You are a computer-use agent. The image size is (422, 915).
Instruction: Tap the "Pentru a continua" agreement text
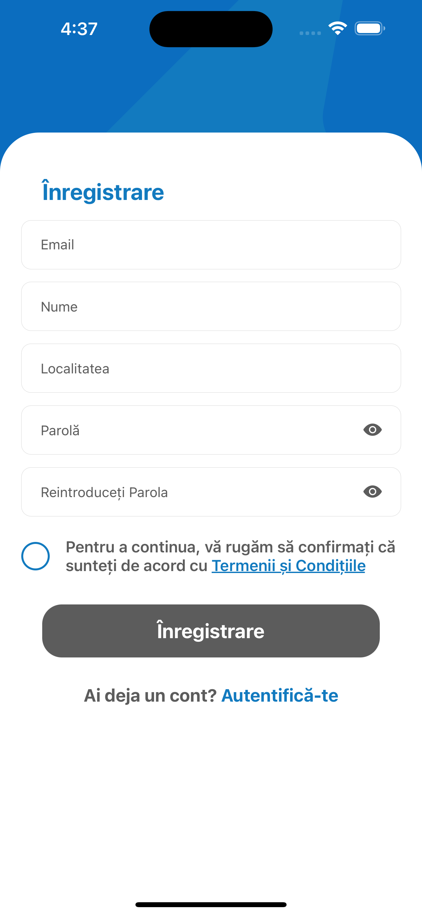click(x=230, y=547)
